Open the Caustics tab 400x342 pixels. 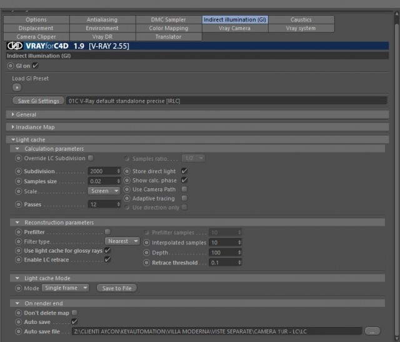[301, 19]
